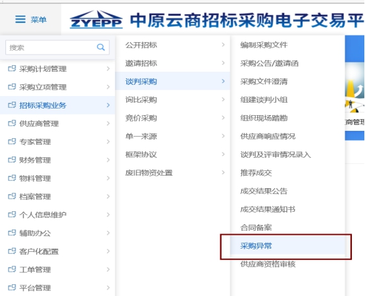The height and width of the screenshot is (296, 365).
Task: Click the hamburger 菜单 icon
Action: click(20, 19)
